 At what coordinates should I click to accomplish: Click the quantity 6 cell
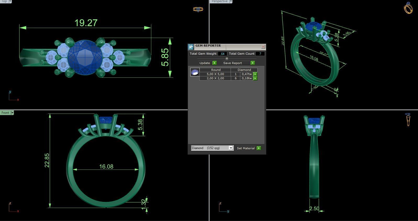[236, 78]
